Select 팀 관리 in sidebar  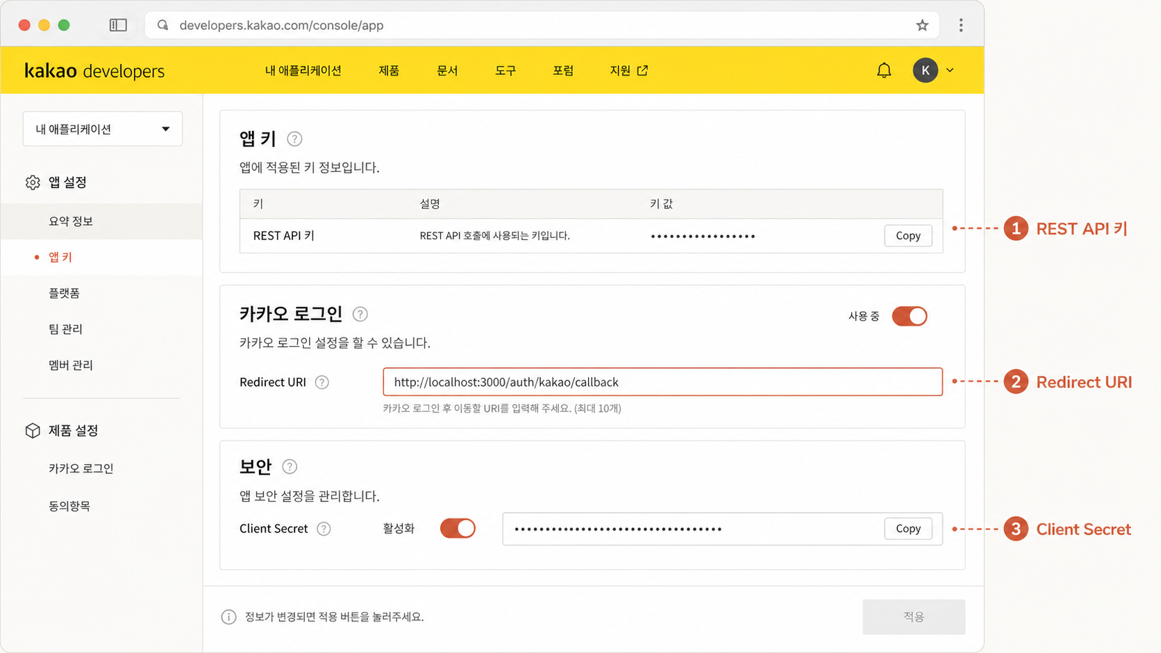click(65, 329)
